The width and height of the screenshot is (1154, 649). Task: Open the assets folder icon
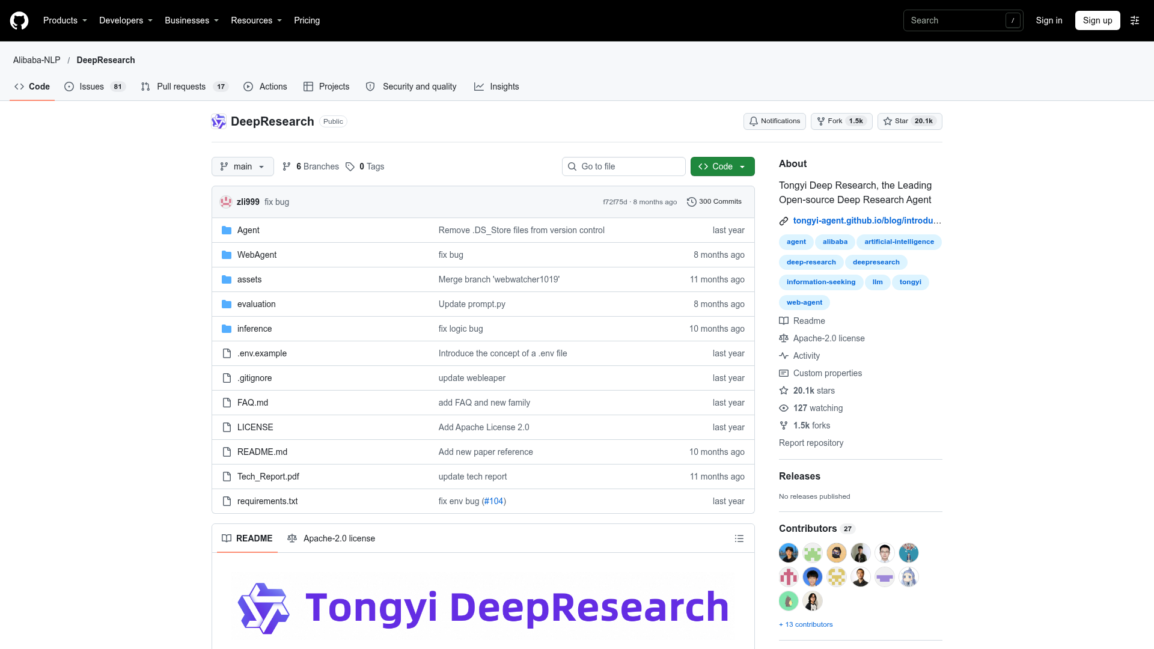(227, 279)
